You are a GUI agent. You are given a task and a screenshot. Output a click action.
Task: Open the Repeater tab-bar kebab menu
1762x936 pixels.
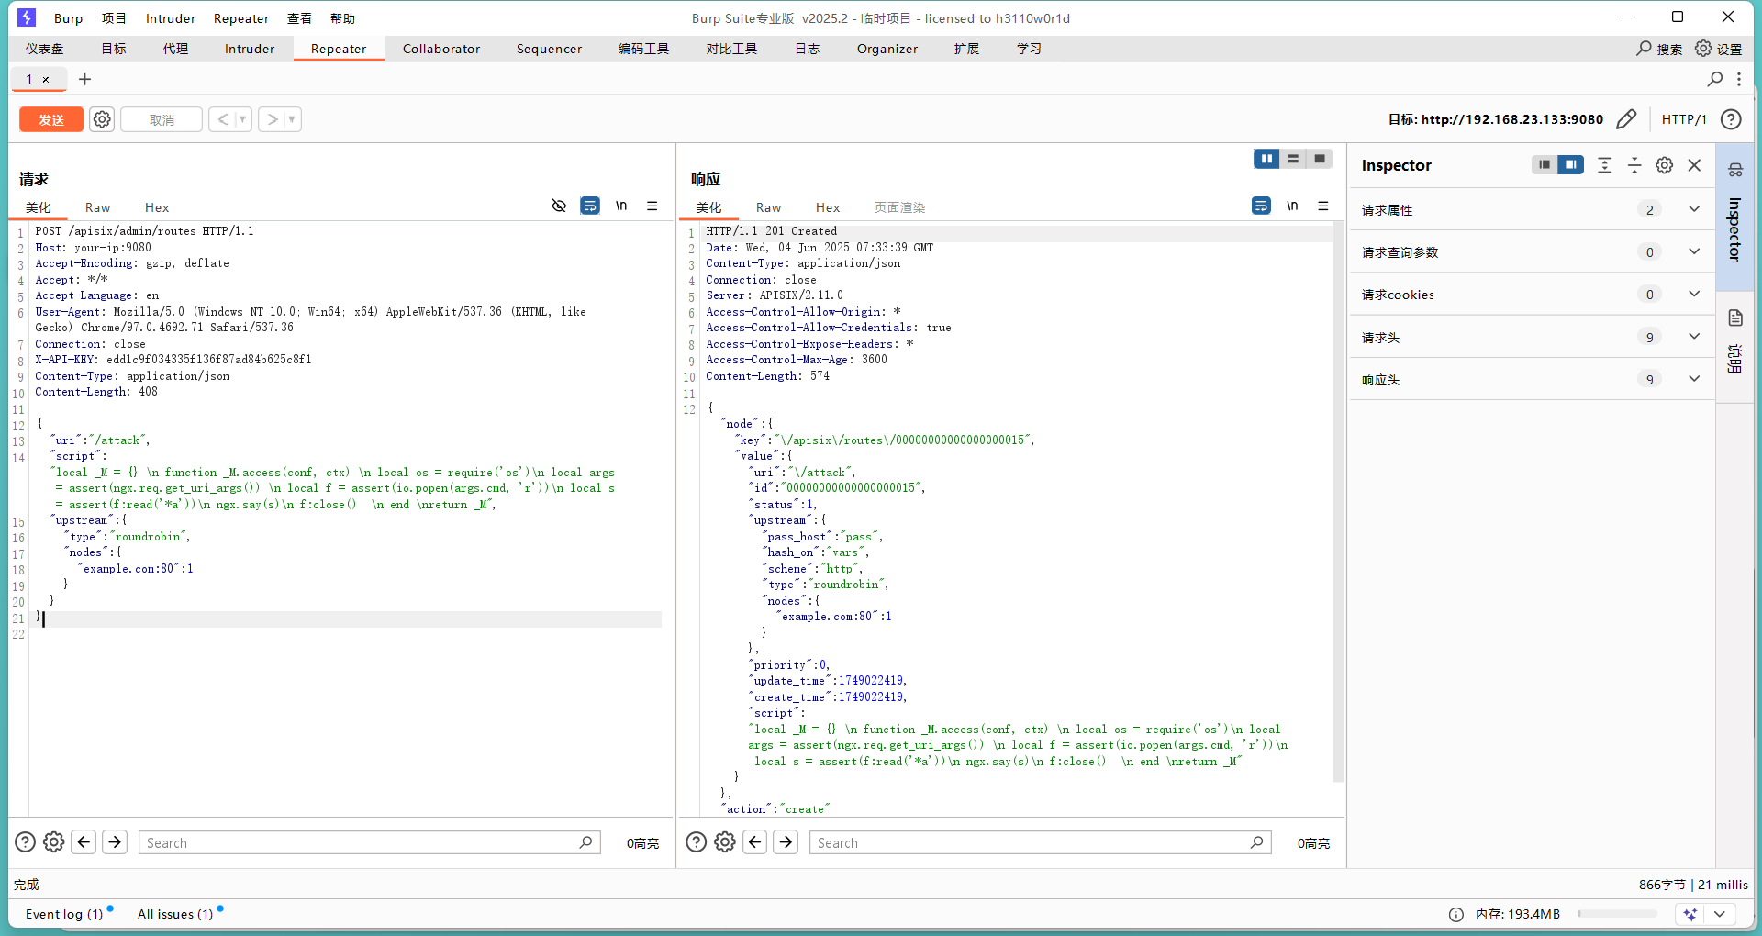(x=1739, y=79)
